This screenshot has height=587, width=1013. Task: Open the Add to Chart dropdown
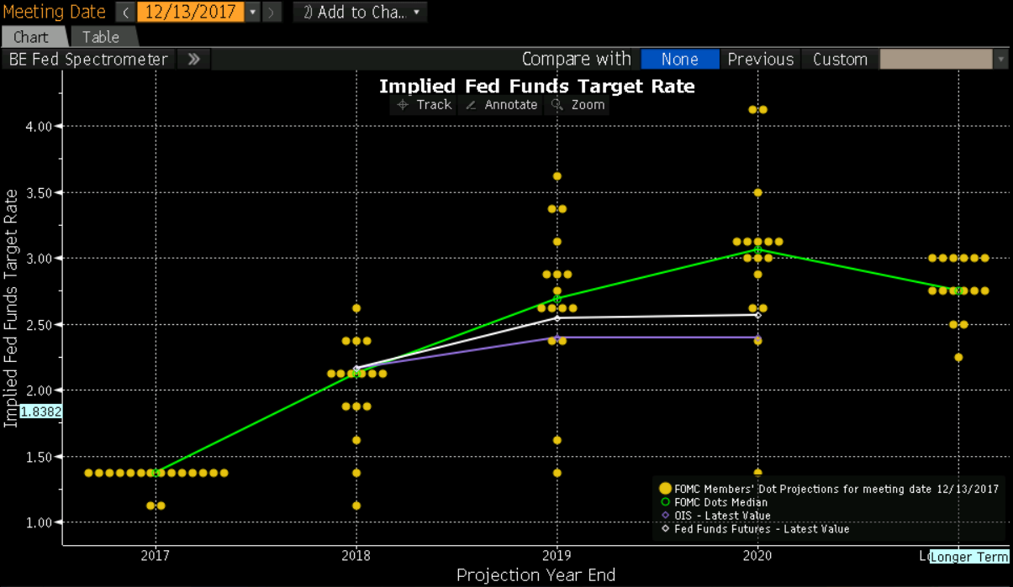(360, 13)
